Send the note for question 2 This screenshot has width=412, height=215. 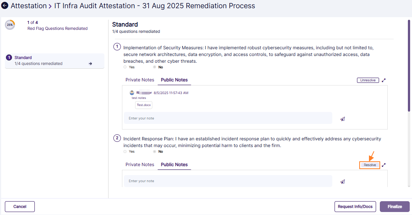click(342, 181)
